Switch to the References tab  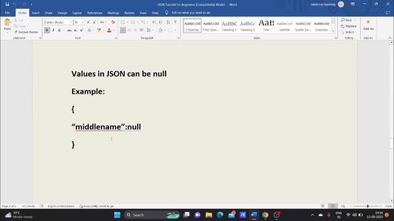[x=95, y=13]
